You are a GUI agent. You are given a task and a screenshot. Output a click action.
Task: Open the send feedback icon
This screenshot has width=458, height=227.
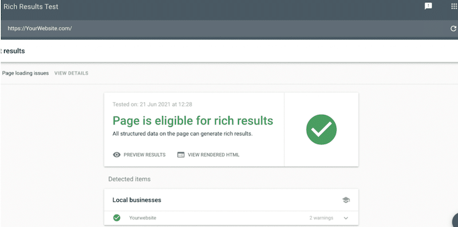428,6
